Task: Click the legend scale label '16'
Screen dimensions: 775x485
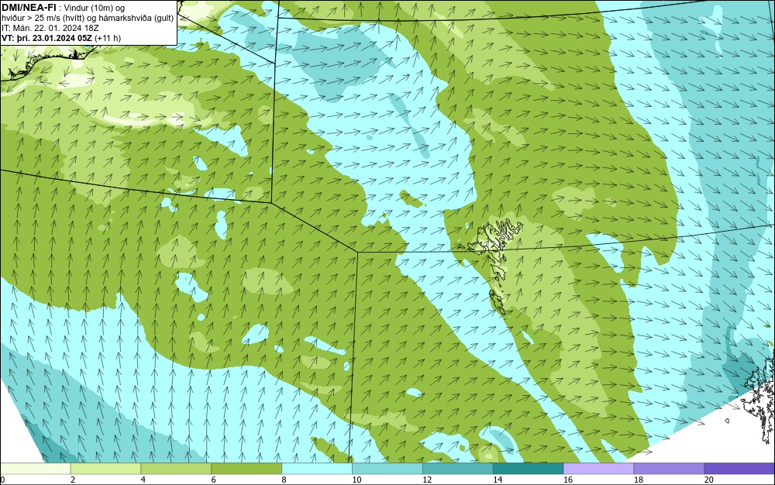Action: (568, 480)
